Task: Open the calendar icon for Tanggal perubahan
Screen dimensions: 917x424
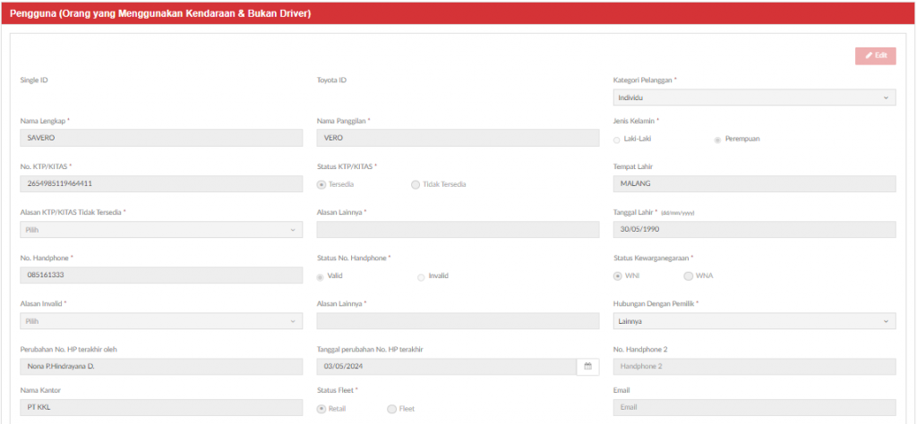Action: [587, 366]
